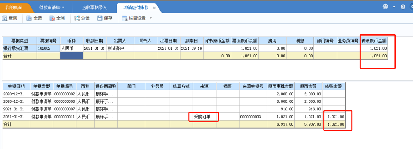Close the 冲销应付账款 tab
The width and height of the screenshot is (413, 149).
pos(154,8)
